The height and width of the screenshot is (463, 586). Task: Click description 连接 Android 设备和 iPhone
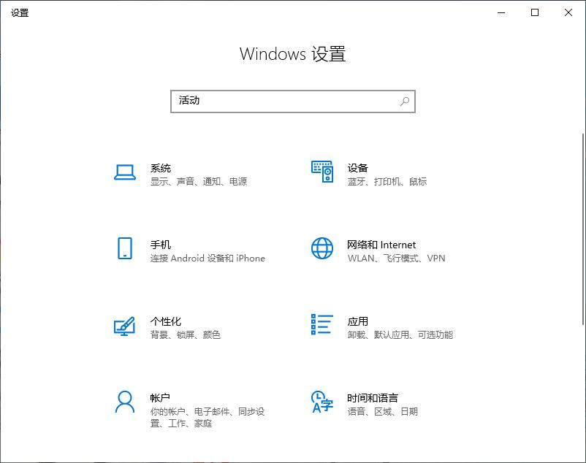(x=208, y=259)
